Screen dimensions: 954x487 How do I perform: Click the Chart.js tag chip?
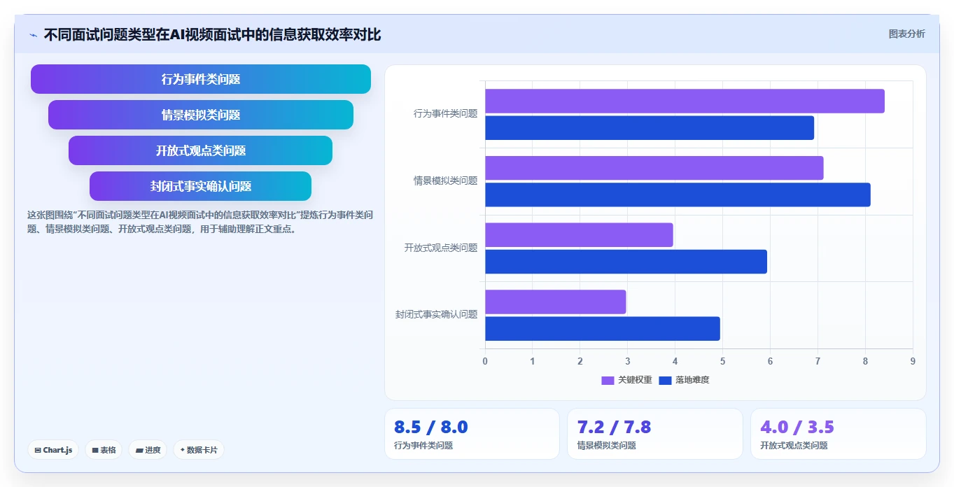click(53, 450)
